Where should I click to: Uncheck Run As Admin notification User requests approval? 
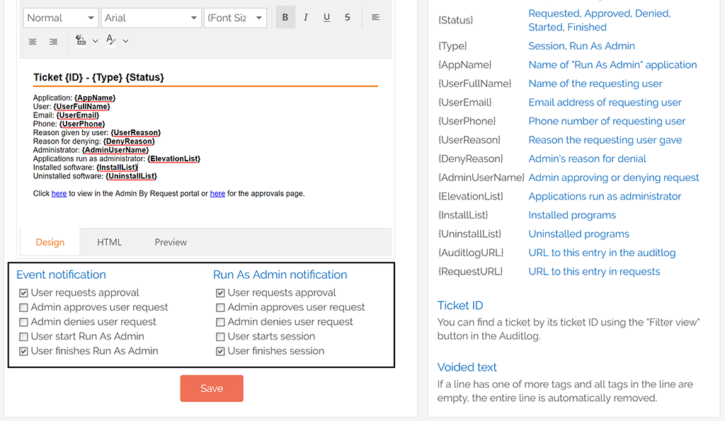click(x=221, y=293)
